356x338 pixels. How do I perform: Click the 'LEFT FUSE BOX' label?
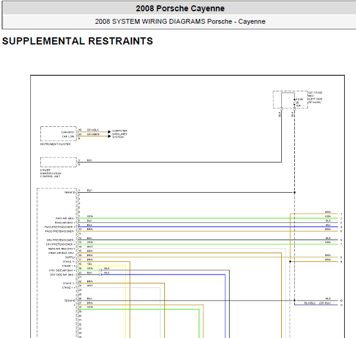(x=315, y=97)
